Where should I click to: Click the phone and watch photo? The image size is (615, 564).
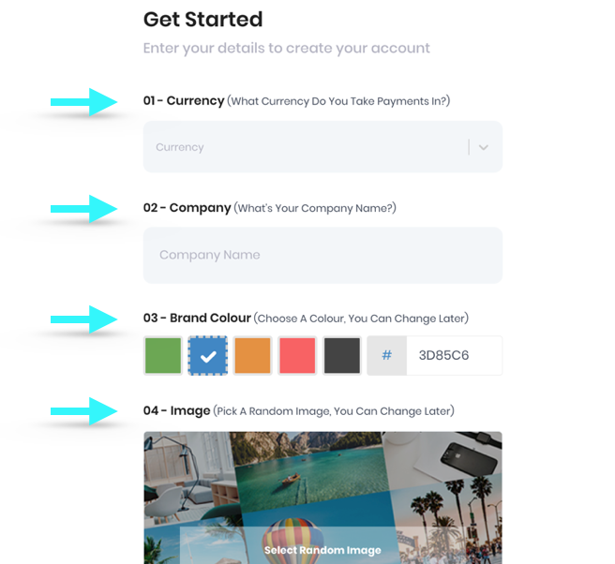[x=445, y=456]
